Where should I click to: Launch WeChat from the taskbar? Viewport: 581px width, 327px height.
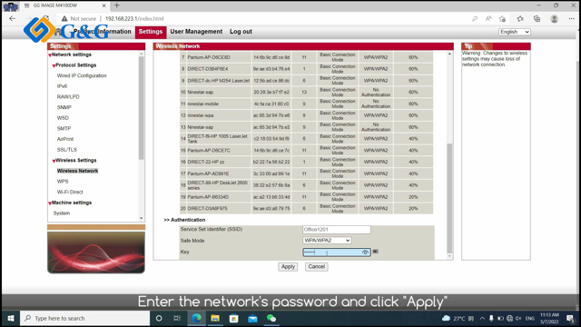271,318
